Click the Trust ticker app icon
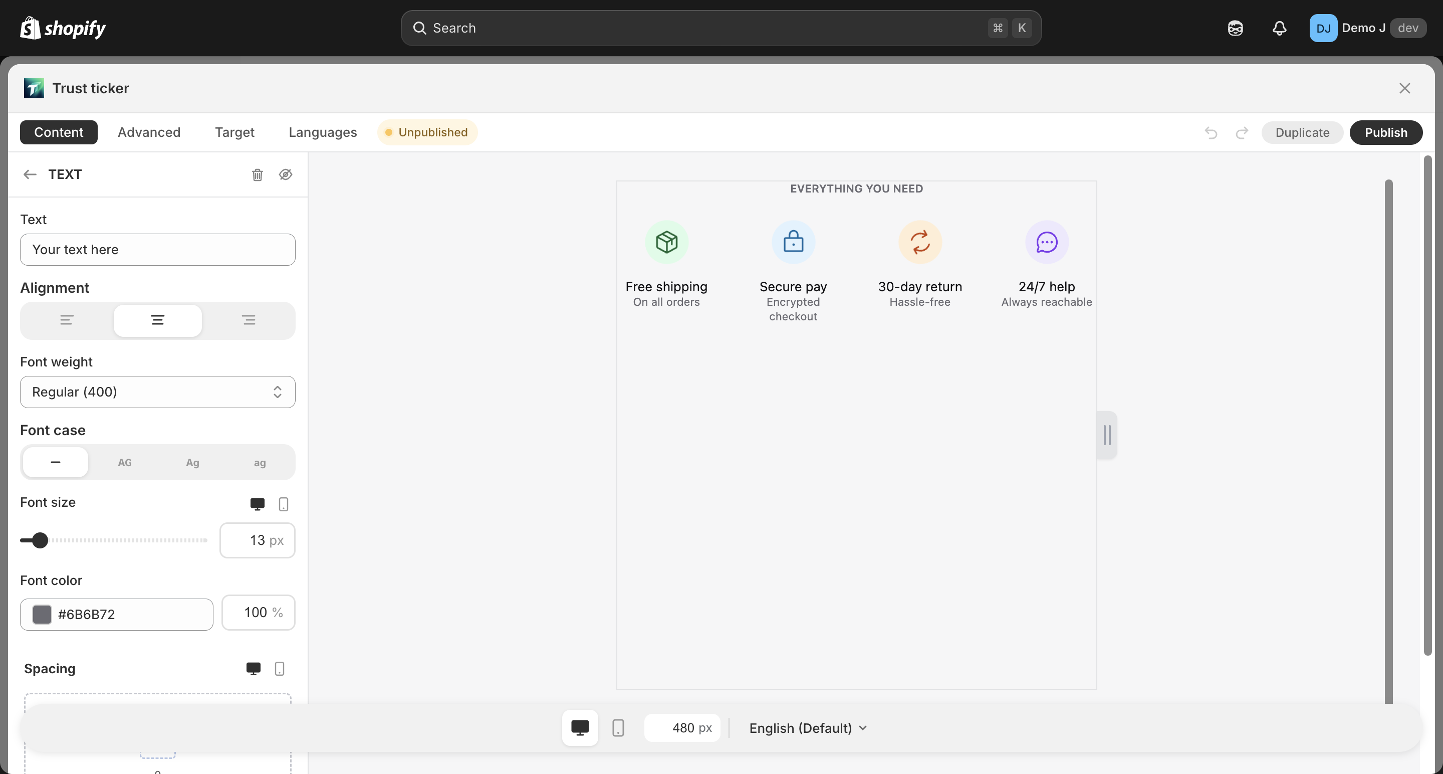 coord(34,88)
